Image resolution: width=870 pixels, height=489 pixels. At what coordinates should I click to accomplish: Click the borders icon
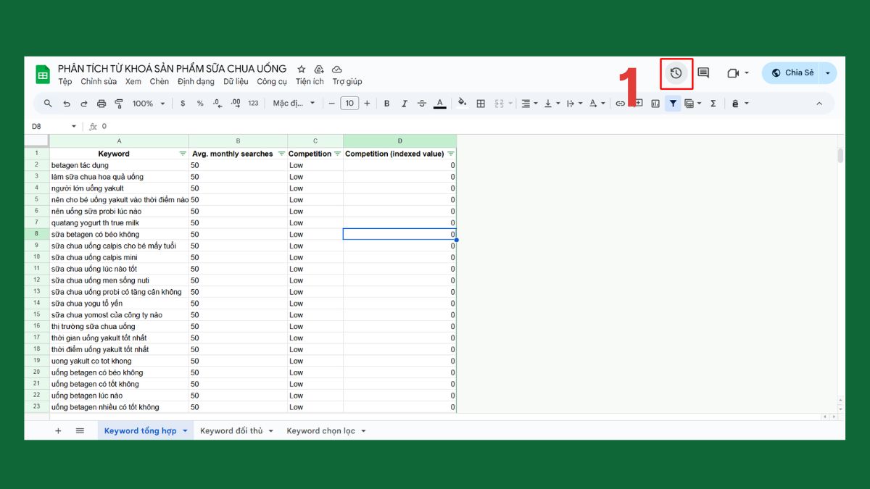[481, 103]
